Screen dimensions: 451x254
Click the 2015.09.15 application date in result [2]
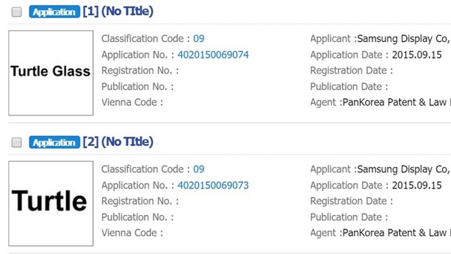(417, 185)
